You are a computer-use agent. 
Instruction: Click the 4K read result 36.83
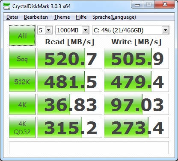[x=70, y=104]
